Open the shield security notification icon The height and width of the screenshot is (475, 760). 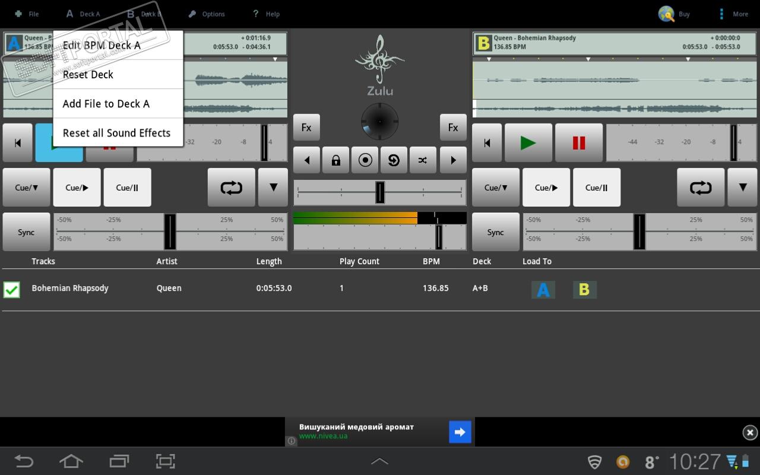(x=594, y=462)
